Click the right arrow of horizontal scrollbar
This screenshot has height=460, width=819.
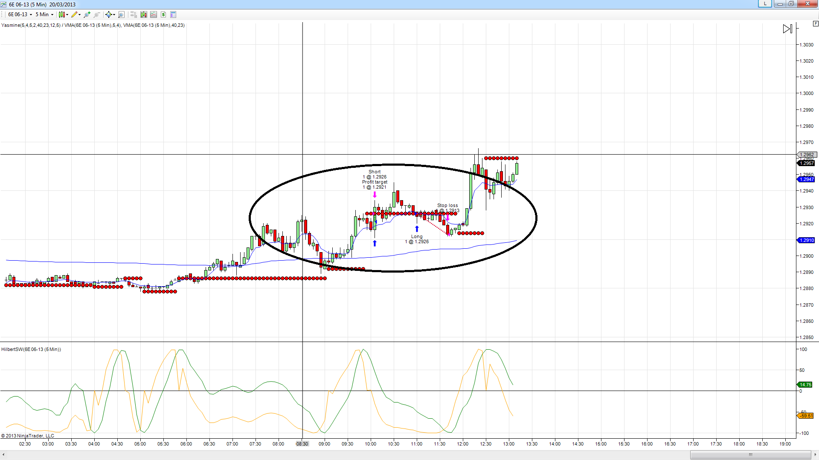tap(815, 454)
